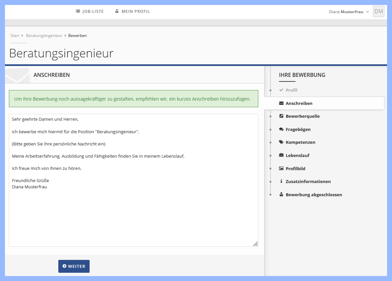Select Anschreiben in the Ihre Bewerbung sidebar

[x=299, y=103]
